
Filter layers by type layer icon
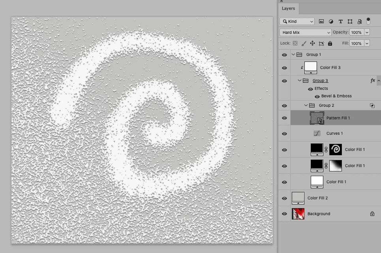point(340,21)
